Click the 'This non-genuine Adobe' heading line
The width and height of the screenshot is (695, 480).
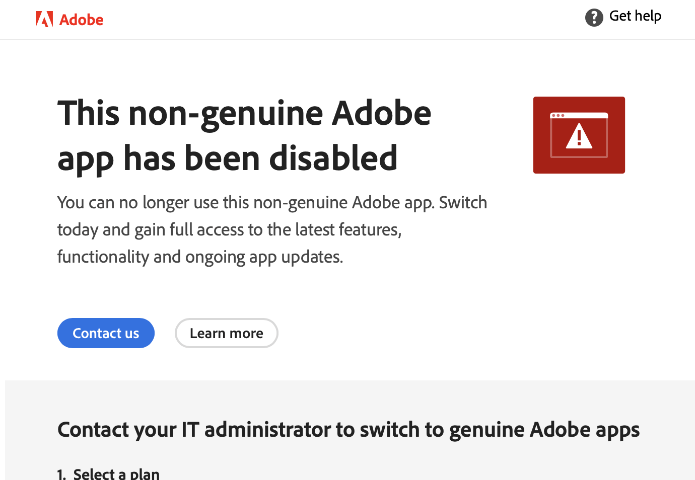pyautogui.click(x=244, y=113)
